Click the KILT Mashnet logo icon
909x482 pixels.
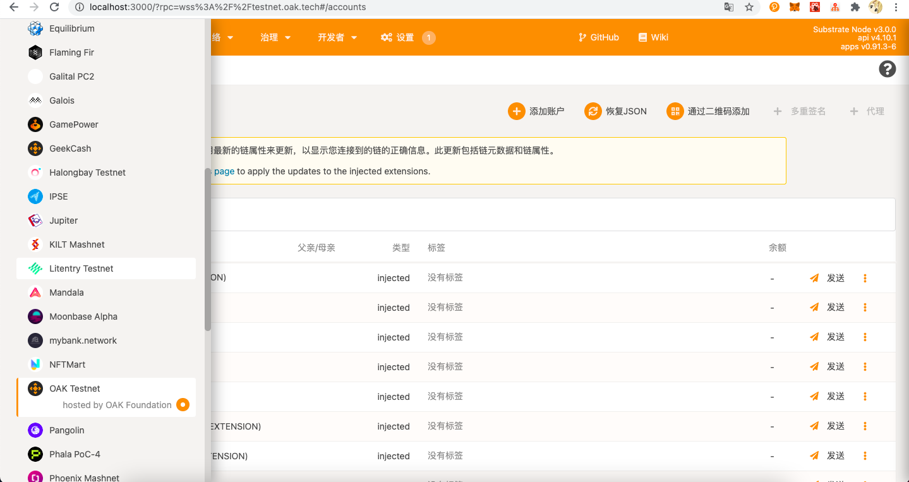tap(35, 244)
